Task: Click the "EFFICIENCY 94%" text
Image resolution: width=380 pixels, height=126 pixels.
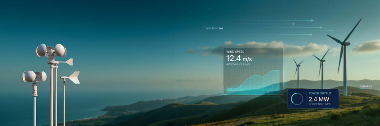Action: (x=320, y=104)
